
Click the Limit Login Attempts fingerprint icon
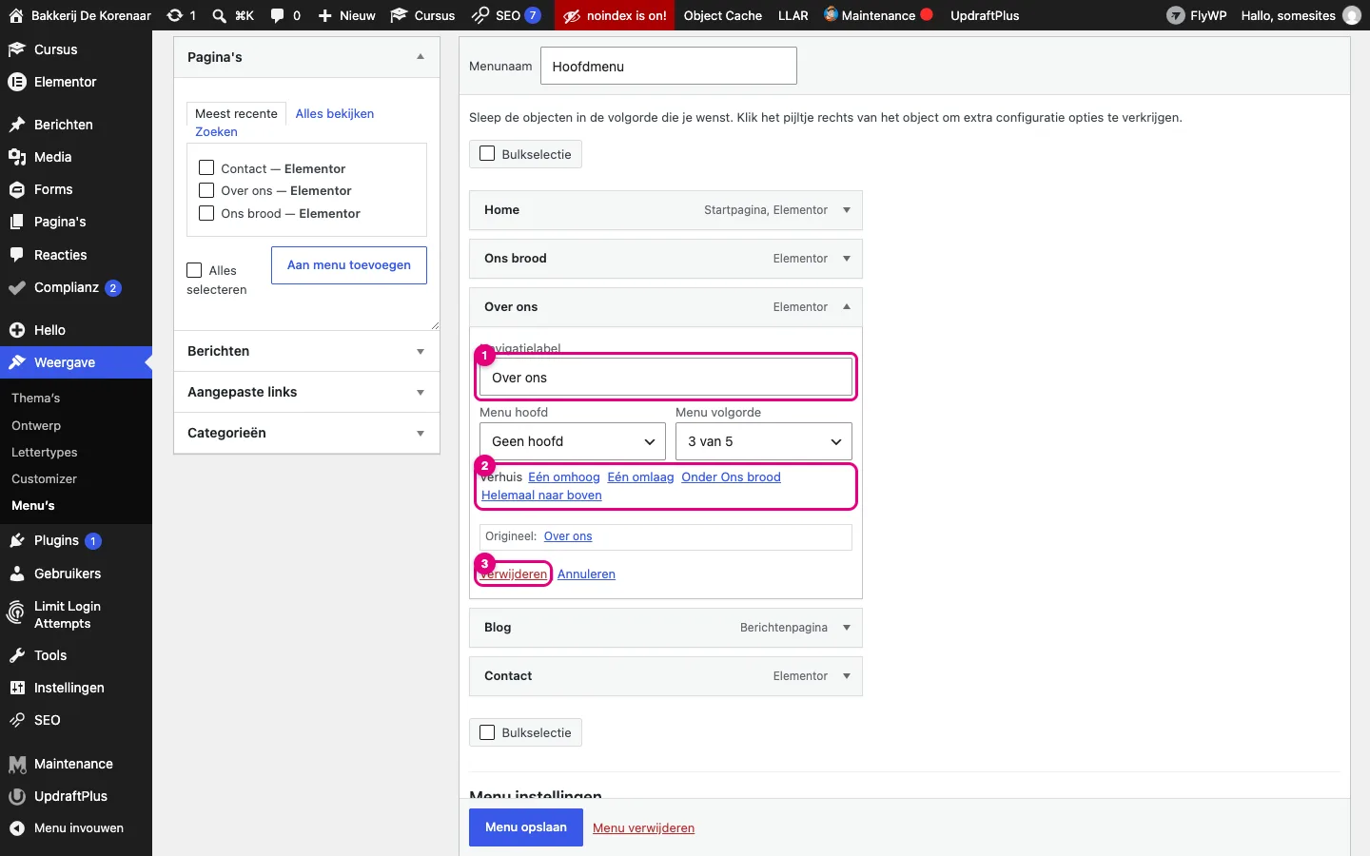click(16, 613)
